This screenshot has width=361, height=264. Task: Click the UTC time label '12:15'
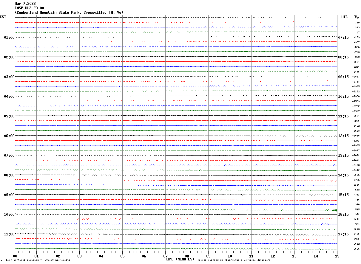coord(343,136)
